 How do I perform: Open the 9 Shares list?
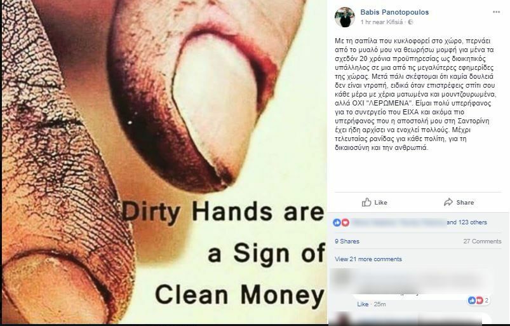click(x=347, y=241)
